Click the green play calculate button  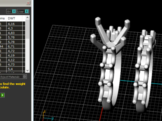tap(2, 95)
